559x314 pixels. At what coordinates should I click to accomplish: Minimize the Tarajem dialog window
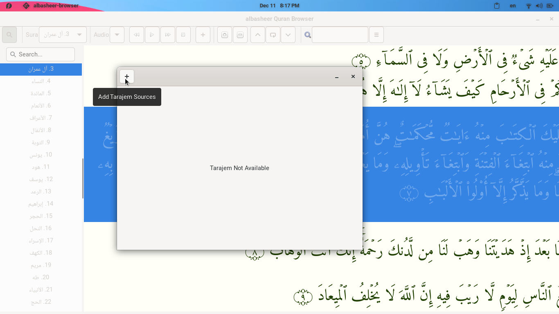(x=337, y=77)
